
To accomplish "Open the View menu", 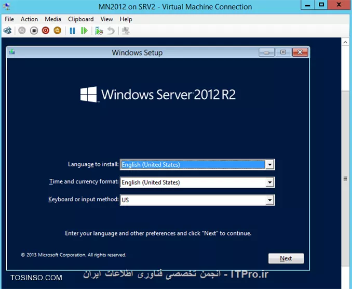I will [x=106, y=19].
